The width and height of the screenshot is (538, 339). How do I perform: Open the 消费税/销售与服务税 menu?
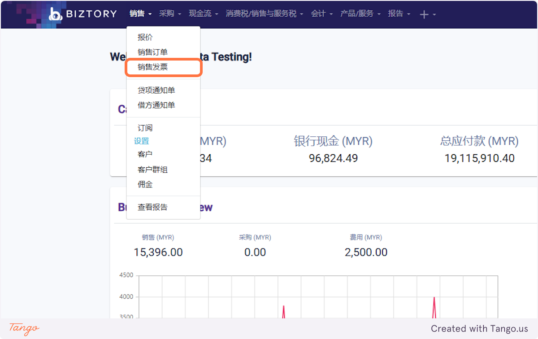click(x=265, y=14)
